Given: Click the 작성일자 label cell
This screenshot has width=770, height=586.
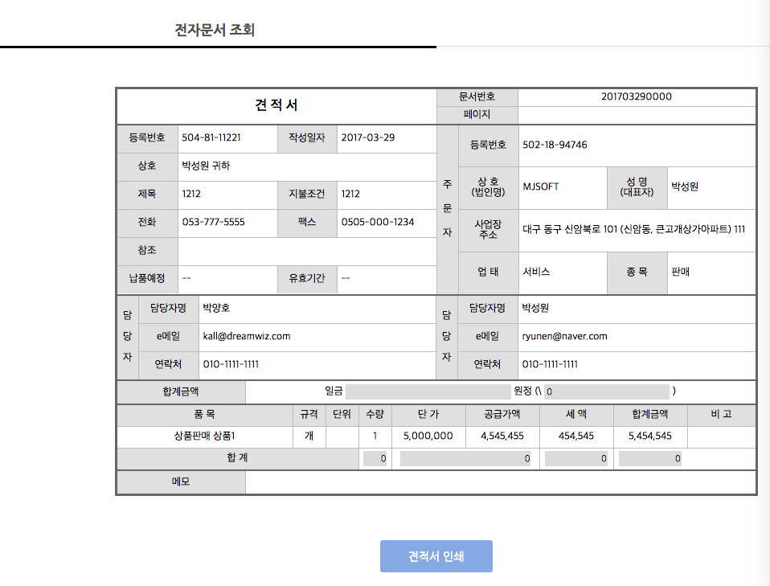Looking at the screenshot, I should [x=307, y=138].
